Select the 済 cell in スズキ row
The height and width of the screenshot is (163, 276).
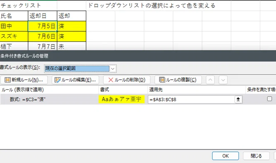coord(71,36)
